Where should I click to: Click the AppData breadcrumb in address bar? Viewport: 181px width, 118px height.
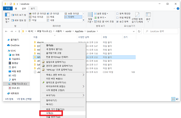[79, 31]
